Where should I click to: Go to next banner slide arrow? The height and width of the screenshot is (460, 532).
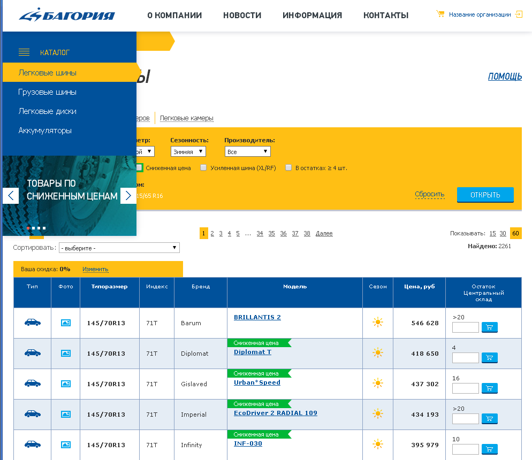click(128, 196)
